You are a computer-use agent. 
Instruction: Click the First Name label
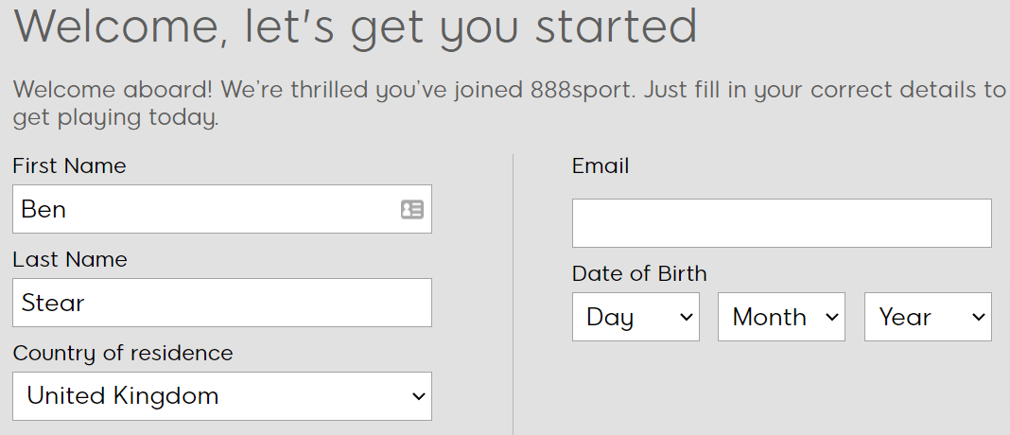pyautogui.click(x=69, y=166)
